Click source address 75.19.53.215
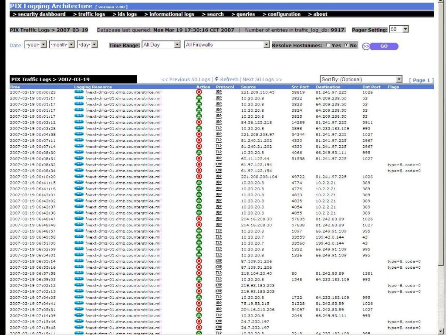 click(255, 304)
